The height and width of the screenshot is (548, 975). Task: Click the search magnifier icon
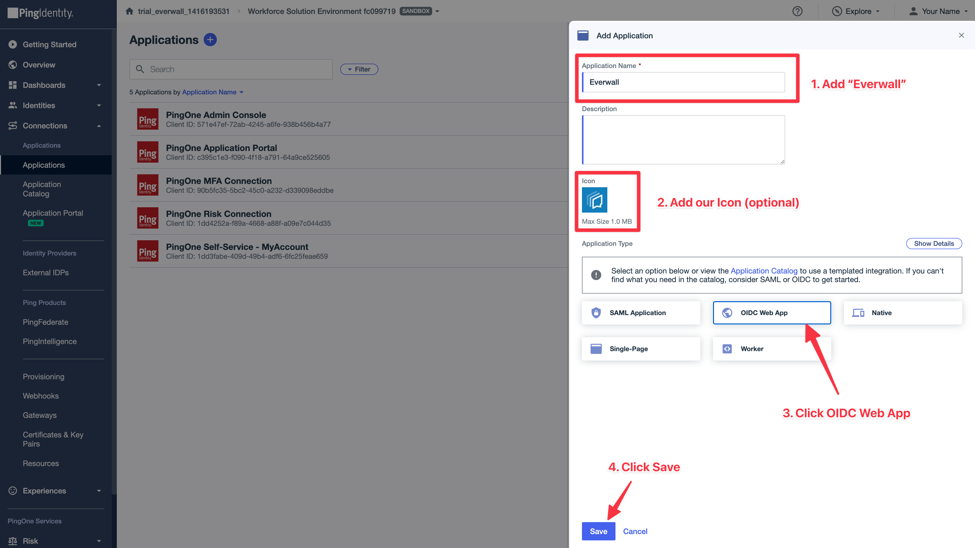tap(140, 69)
